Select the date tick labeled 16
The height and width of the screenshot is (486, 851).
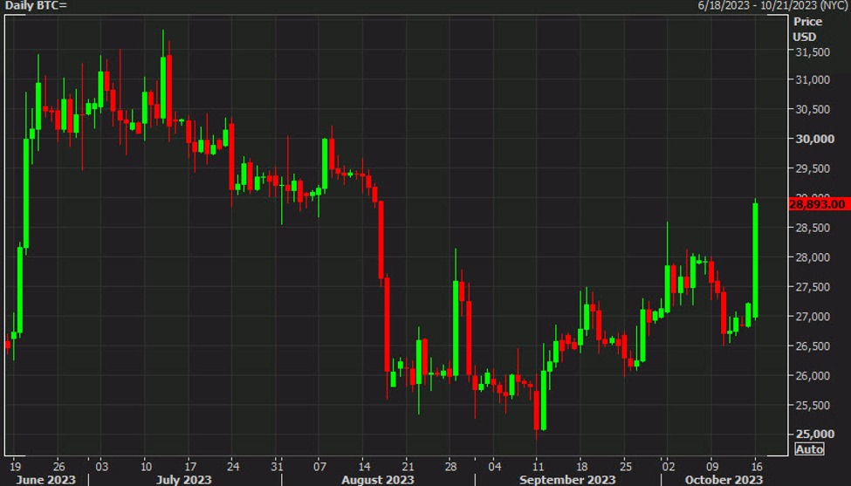point(757,467)
